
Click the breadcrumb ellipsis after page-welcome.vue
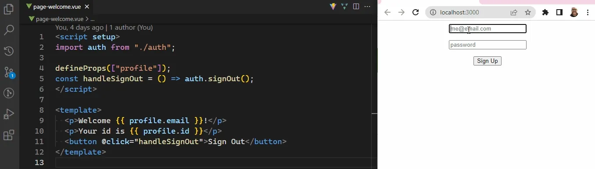point(92,19)
